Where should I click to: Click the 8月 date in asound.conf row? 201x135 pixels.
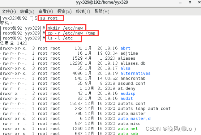[x=88, y=83]
